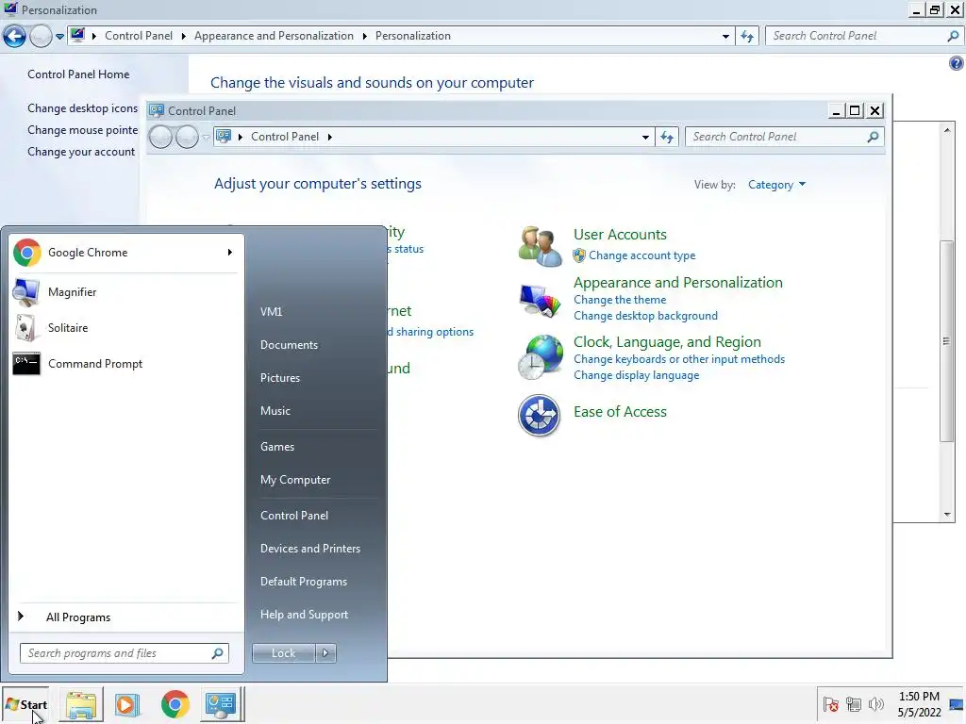Open the Ease of Access heading link
Image resolution: width=966 pixels, height=724 pixels.
coord(620,412)
